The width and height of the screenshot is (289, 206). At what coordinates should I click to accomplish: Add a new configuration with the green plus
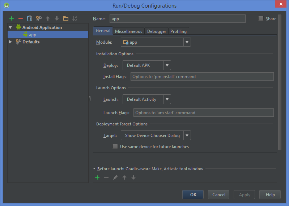tap(12, 18)
